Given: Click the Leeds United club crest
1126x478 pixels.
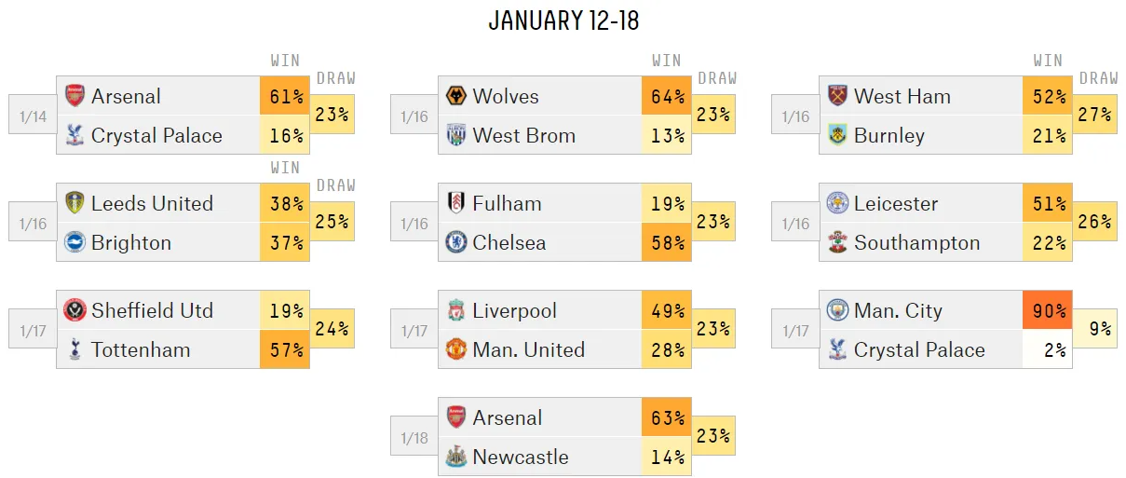Looking at the screenshot, I should pyautogui.click(x=75, y=203).
